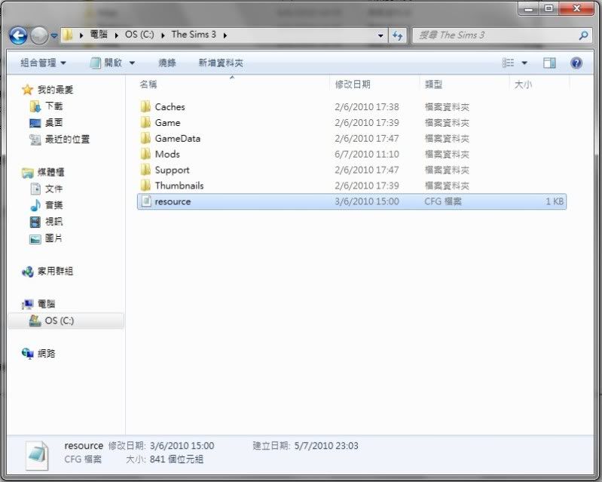The image size is (602, 482).
Task: Click the refresh icon in address bar
Action: pyautogui.click(x=397, y=35)
